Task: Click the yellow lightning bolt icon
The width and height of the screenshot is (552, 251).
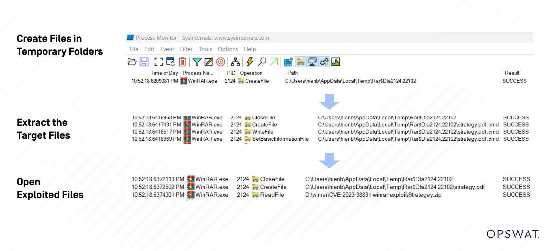Action: [250, 62]
